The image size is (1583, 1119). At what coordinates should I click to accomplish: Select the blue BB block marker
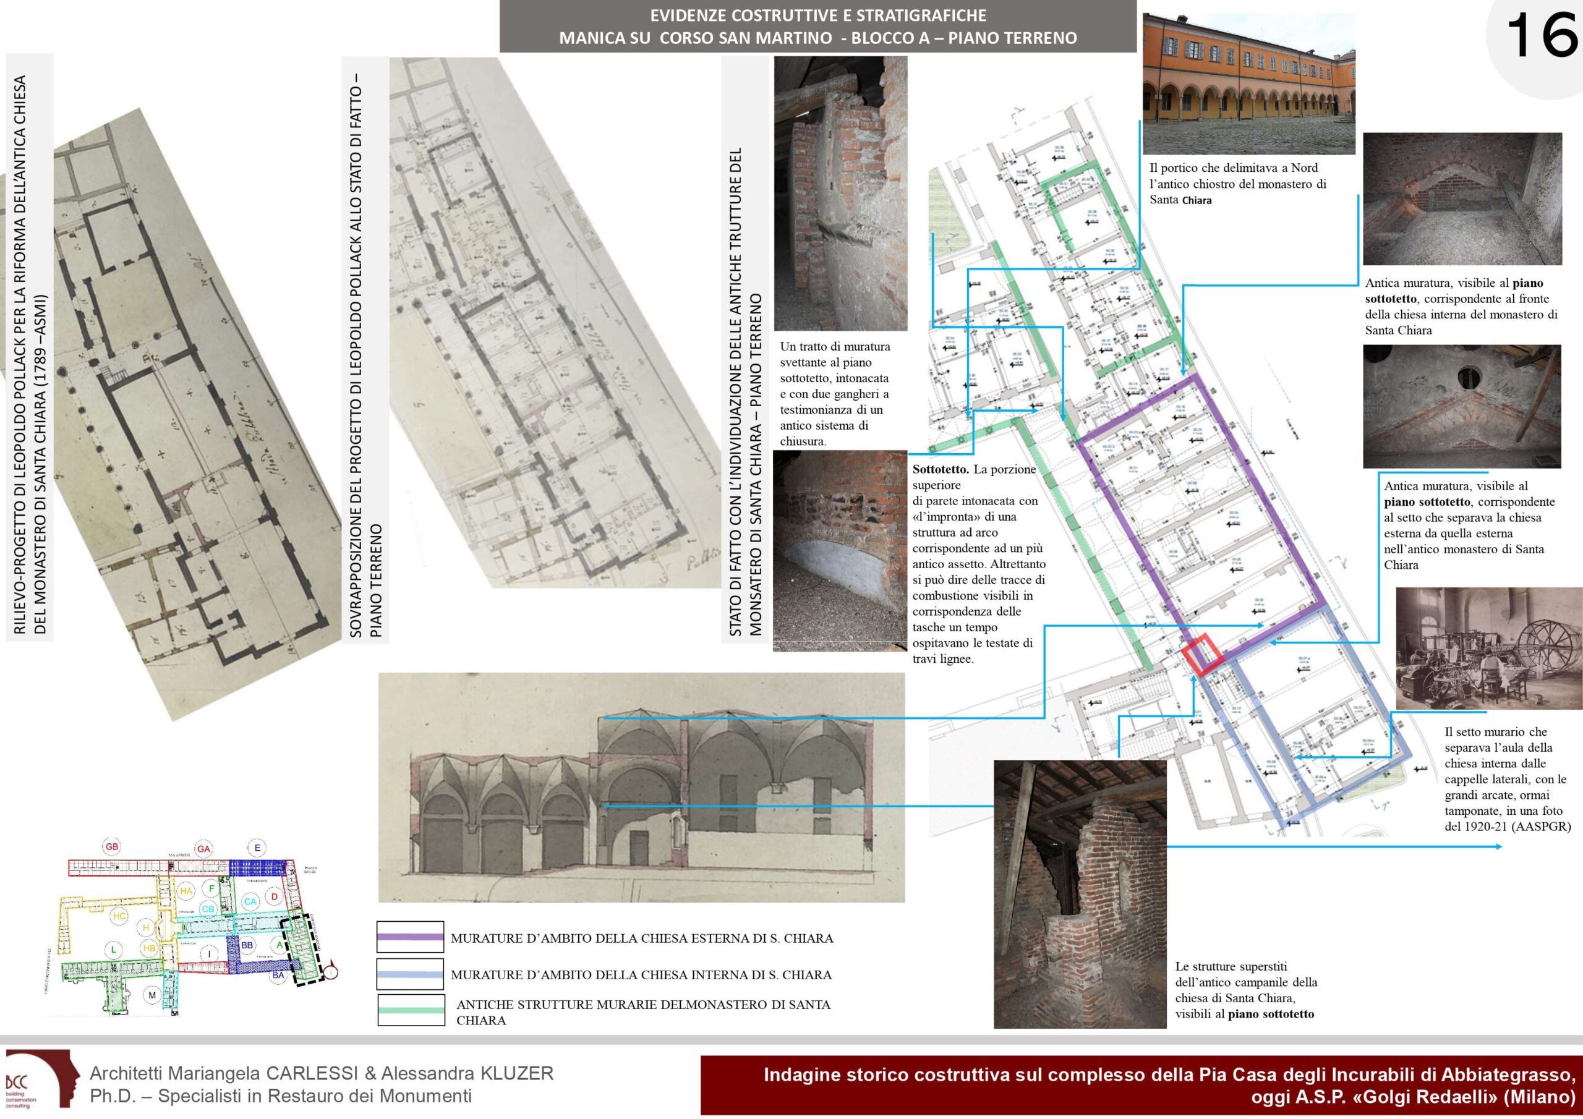(247, 945)
